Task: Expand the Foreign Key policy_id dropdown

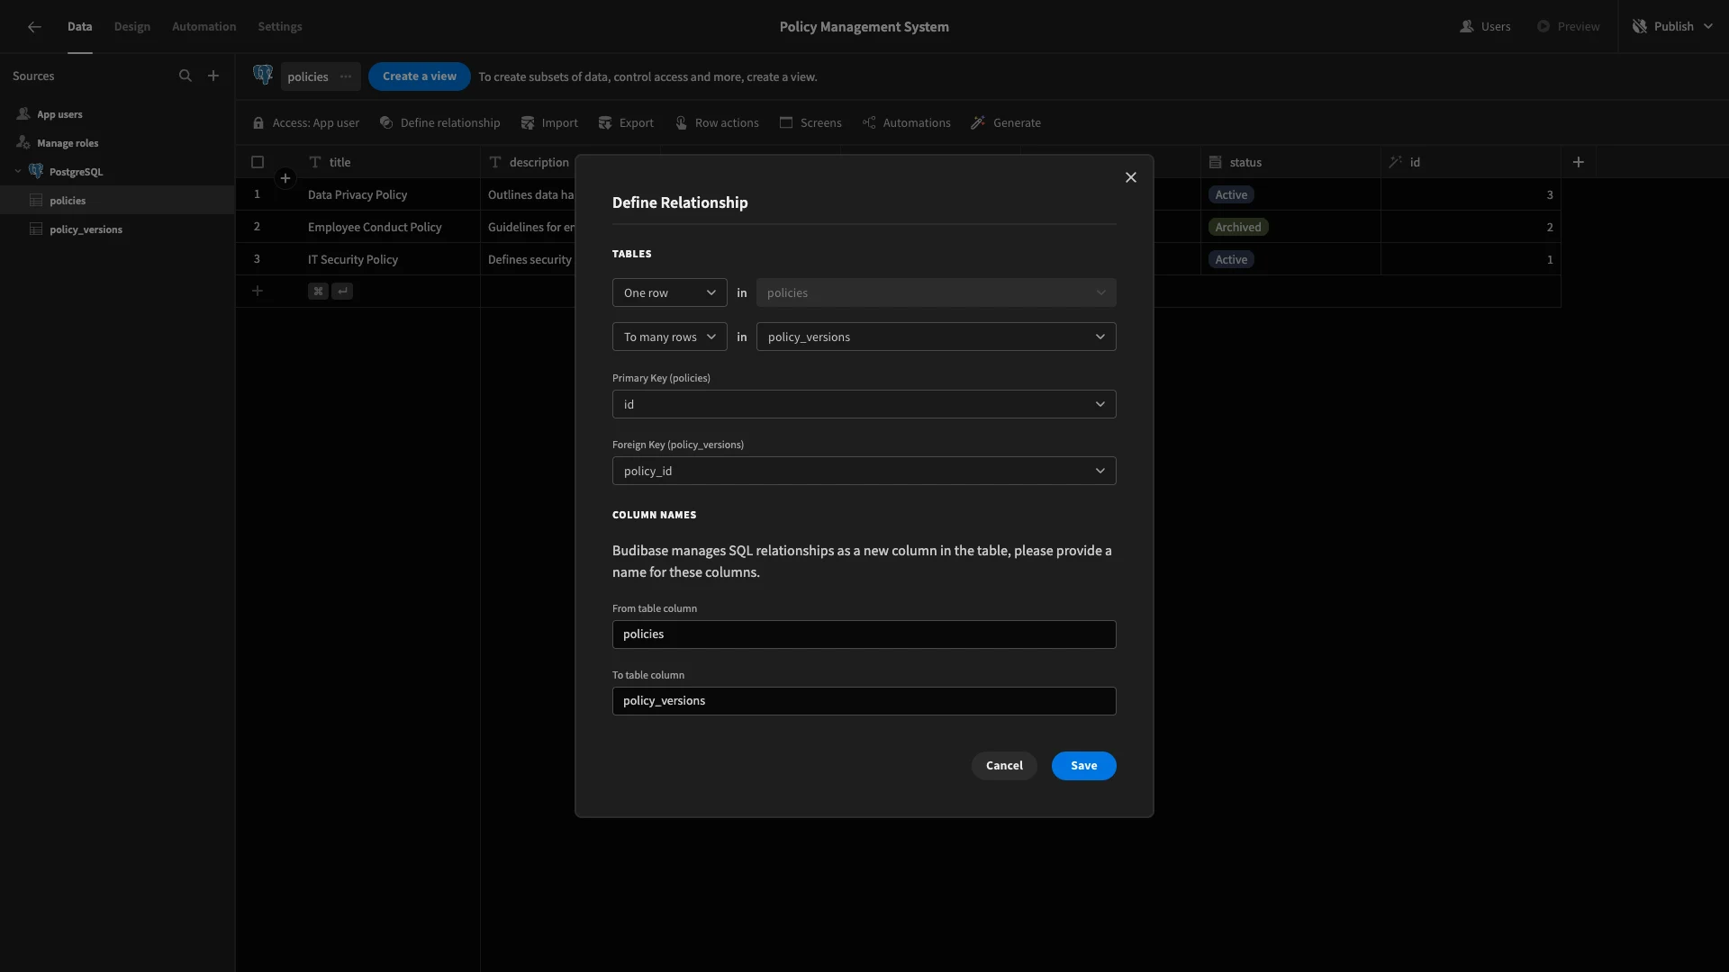Action: [x=864, y=471]
